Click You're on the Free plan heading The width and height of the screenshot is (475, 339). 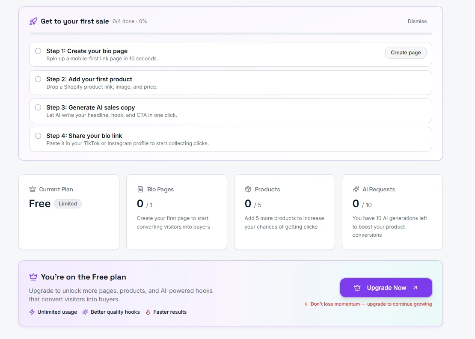pyautogui.click(x=83, y=277)
